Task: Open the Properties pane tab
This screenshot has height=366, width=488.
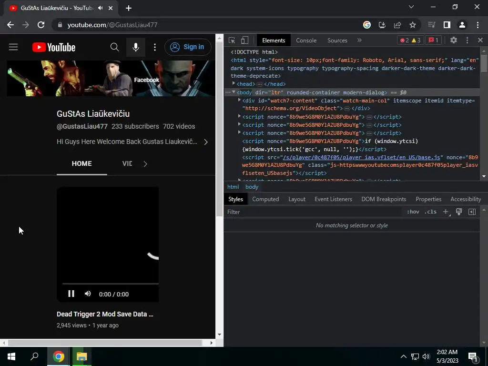Action: click(428, 199)
